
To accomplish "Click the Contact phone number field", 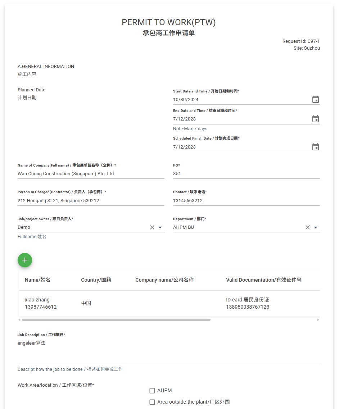I will pyautogui.click(x=246, y=201).
